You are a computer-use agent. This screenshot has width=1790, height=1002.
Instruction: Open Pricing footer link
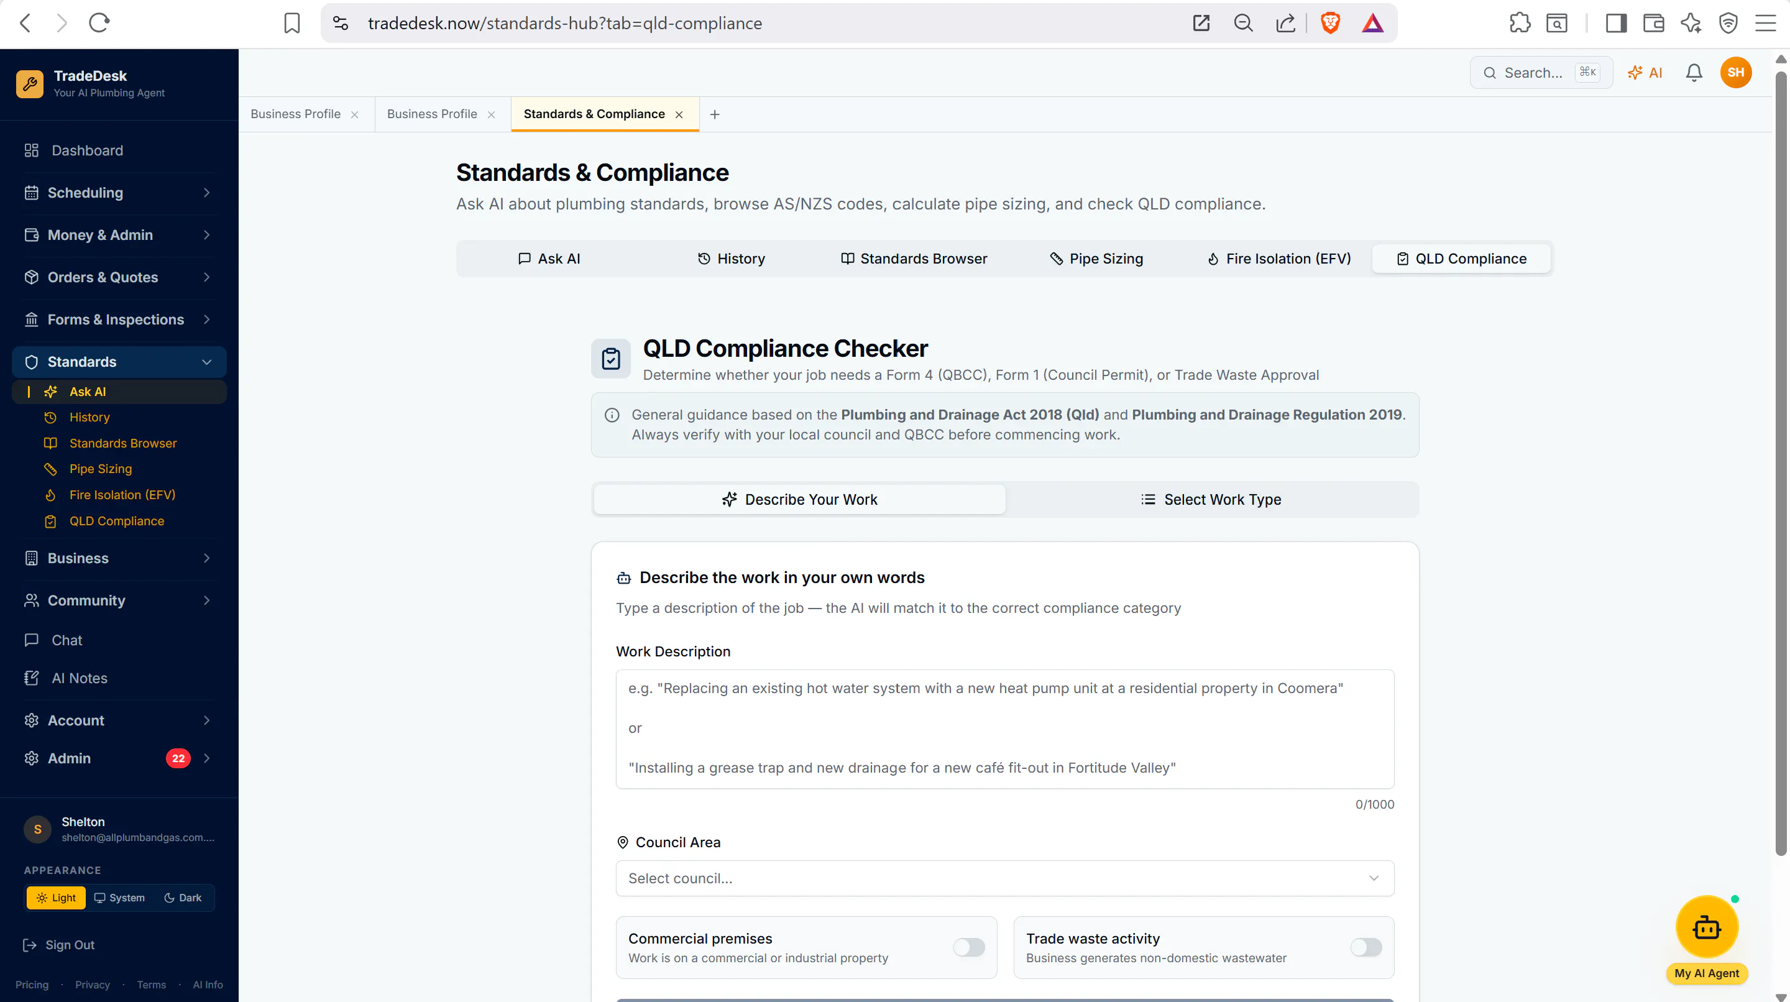click(x=32, y=985)
